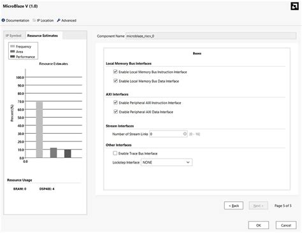
Task: Enable Trace Bus Interface checkbox
Action: 115,153
